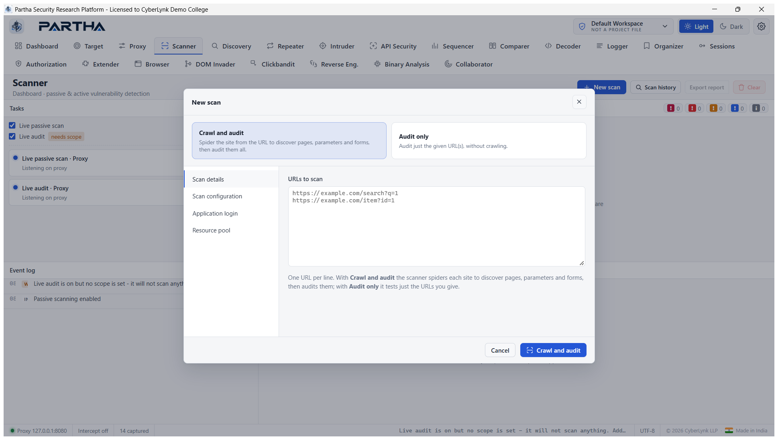Open Application login section
The image size is (778, 440).
coord(231,214)
